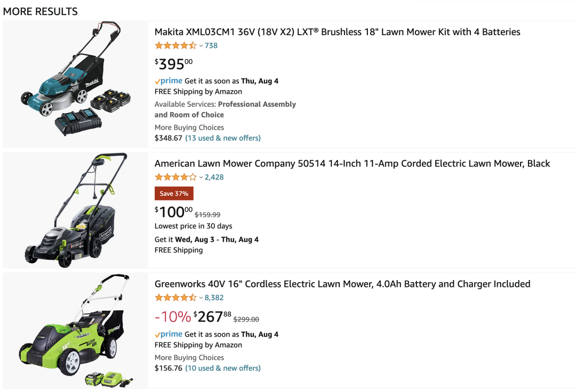Screen dimensions: 576x391
Task: Click the Makita star rating icons
Action: pos(175,46)
